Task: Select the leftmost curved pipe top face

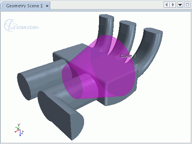Action: tap(106, 17)
